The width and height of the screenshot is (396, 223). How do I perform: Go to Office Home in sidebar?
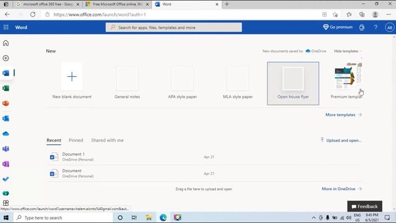tap(6, 43)
